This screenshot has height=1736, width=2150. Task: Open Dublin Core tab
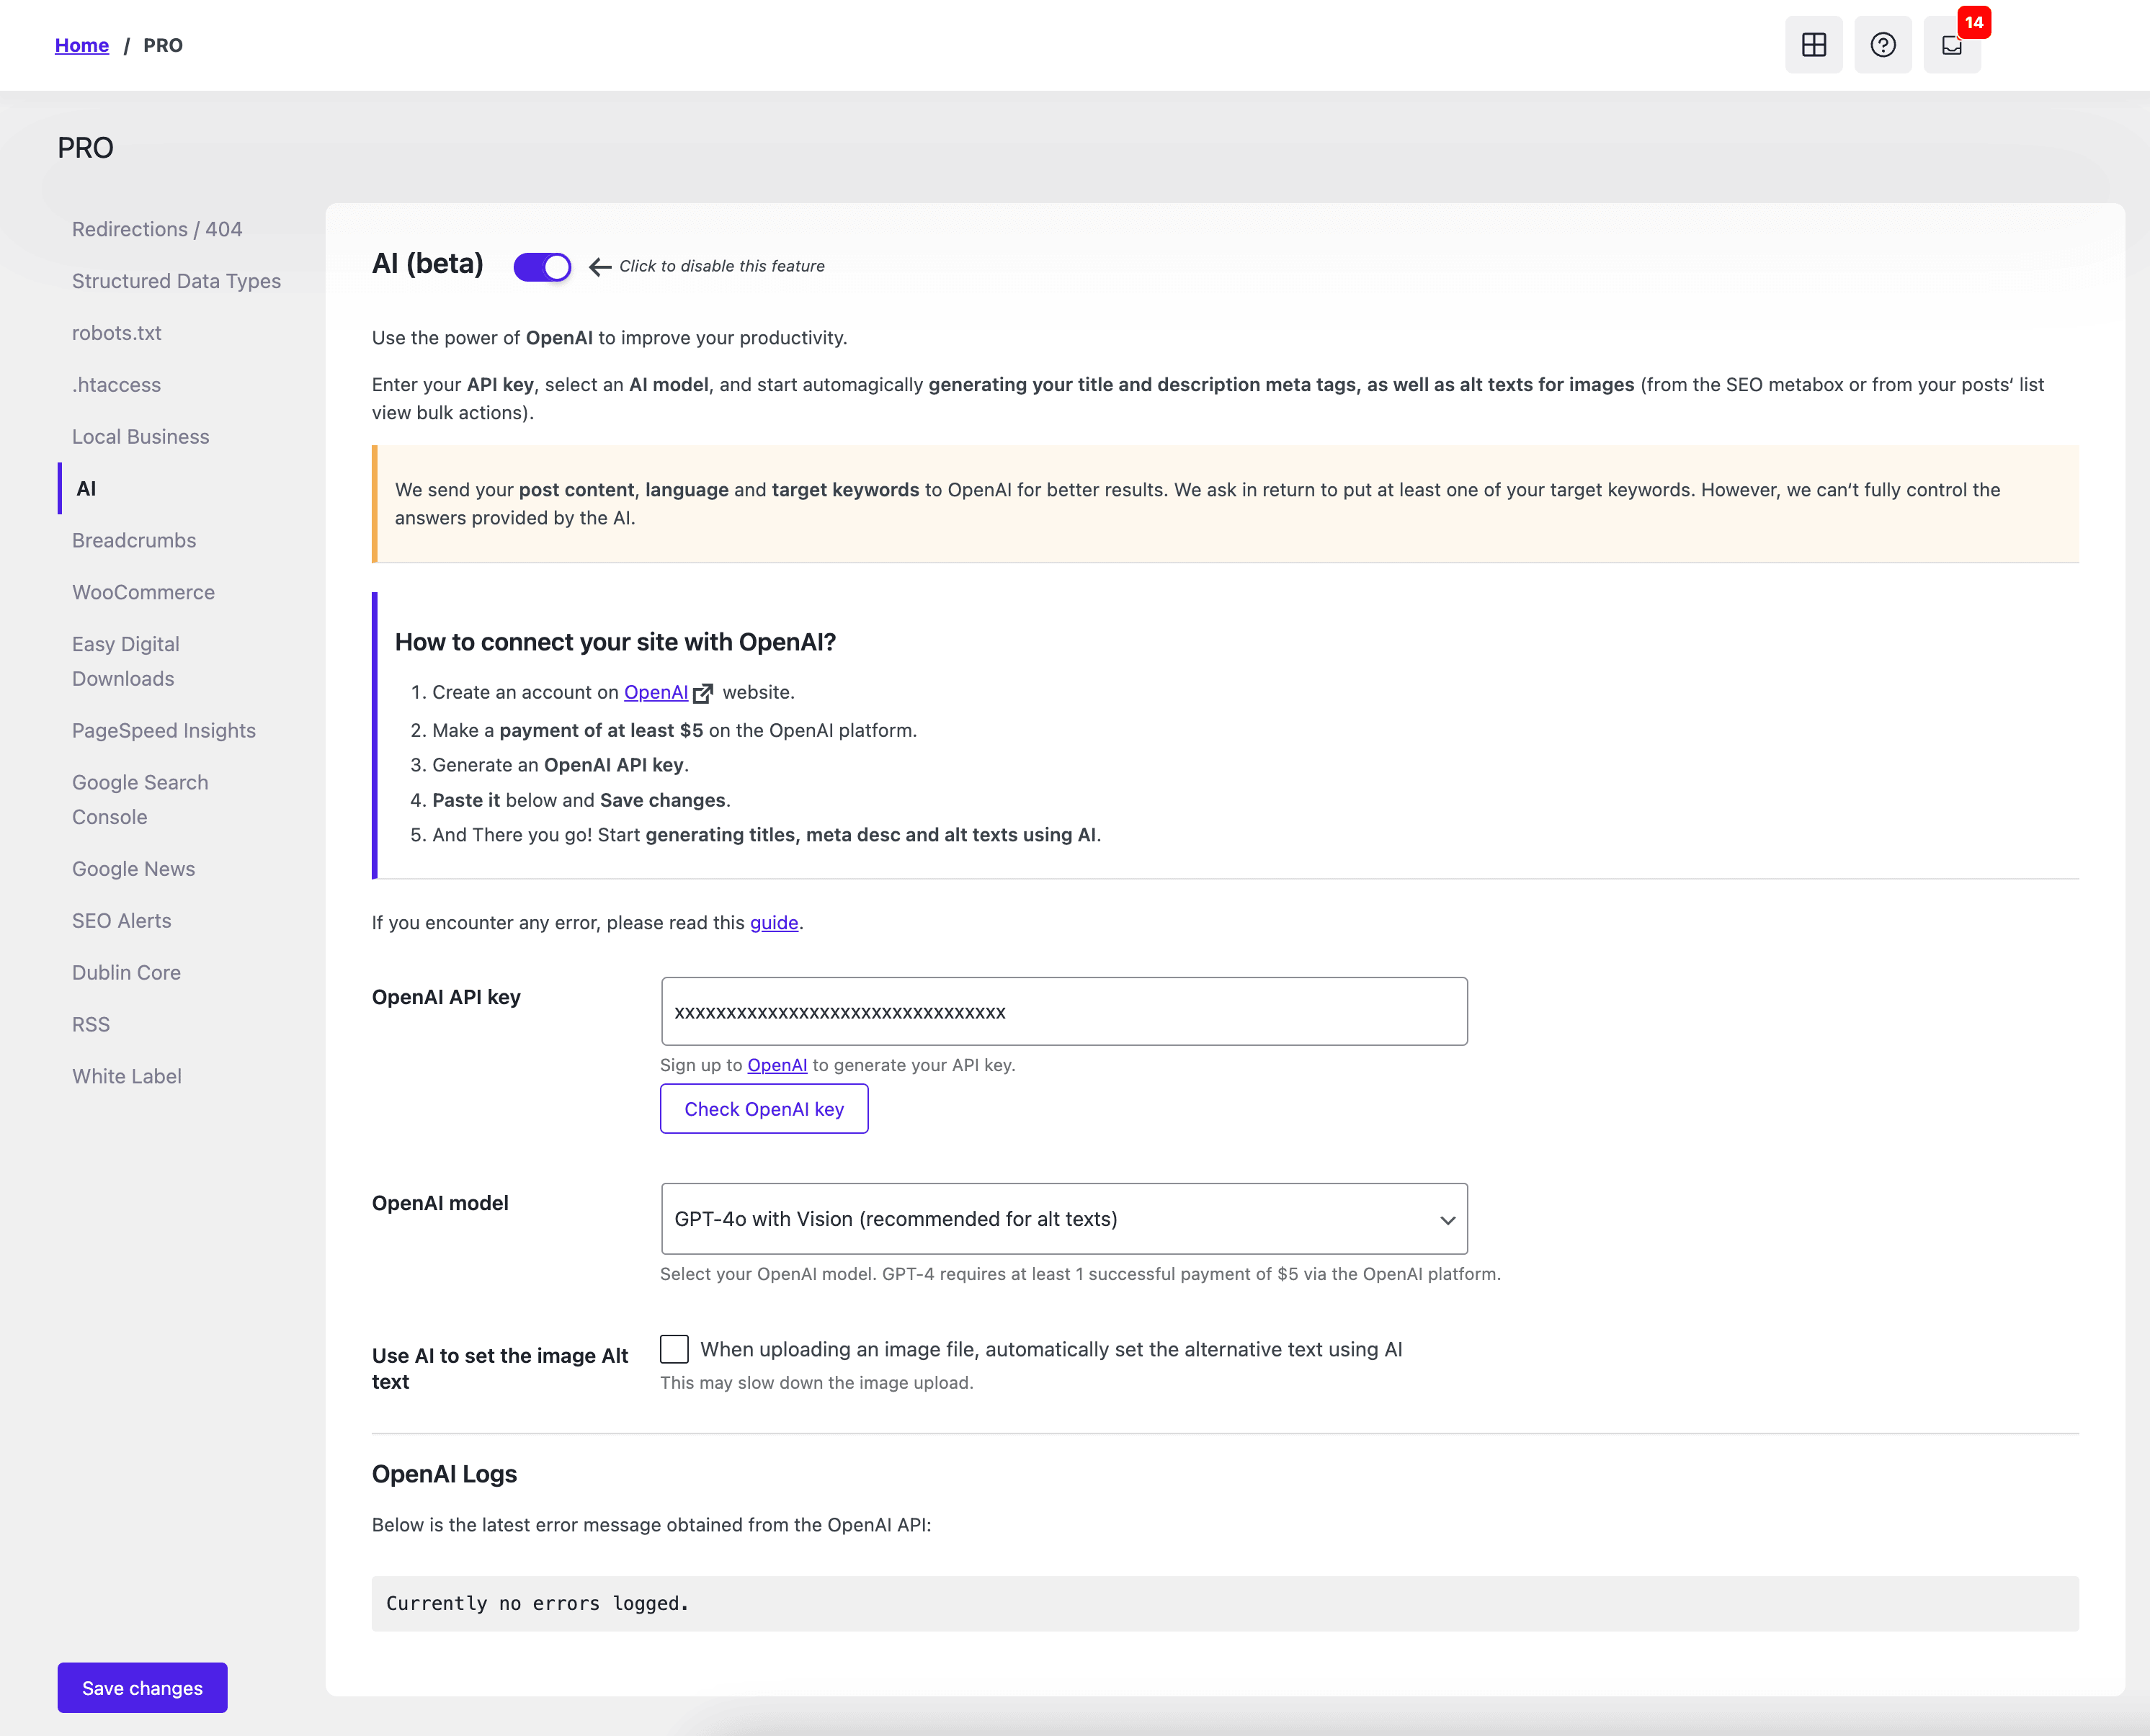click(126, 973)
